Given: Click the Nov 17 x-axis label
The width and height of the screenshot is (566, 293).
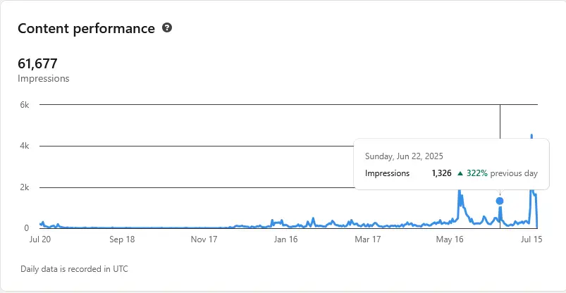Looking at the screenshot, I should [204, 239].
